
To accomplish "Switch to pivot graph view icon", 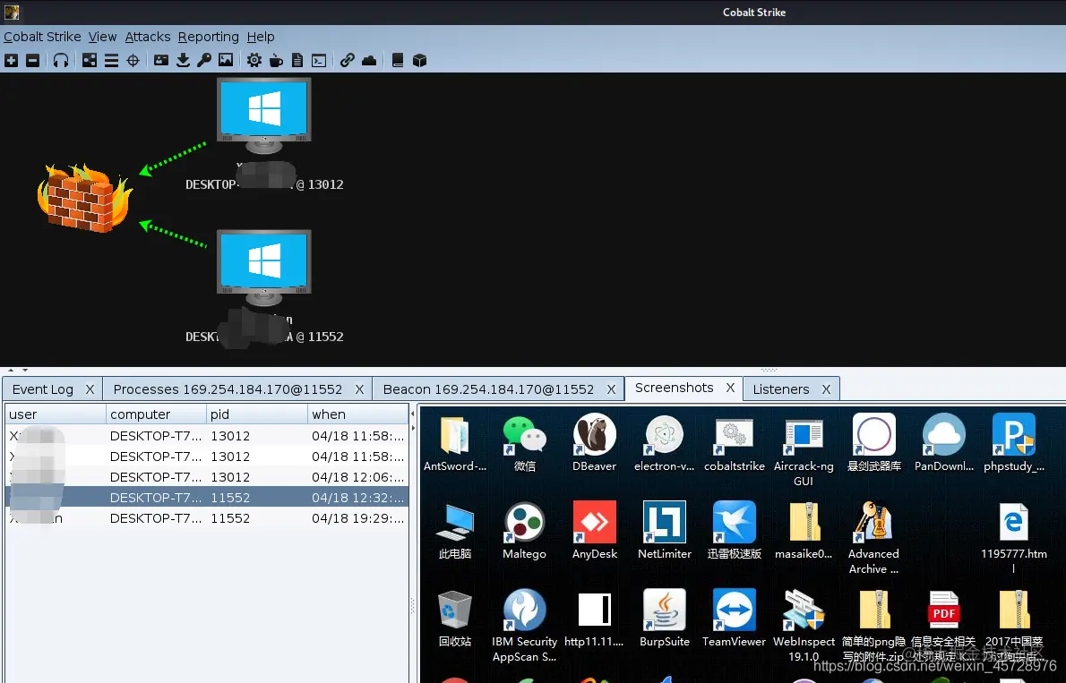I will 90,61.
